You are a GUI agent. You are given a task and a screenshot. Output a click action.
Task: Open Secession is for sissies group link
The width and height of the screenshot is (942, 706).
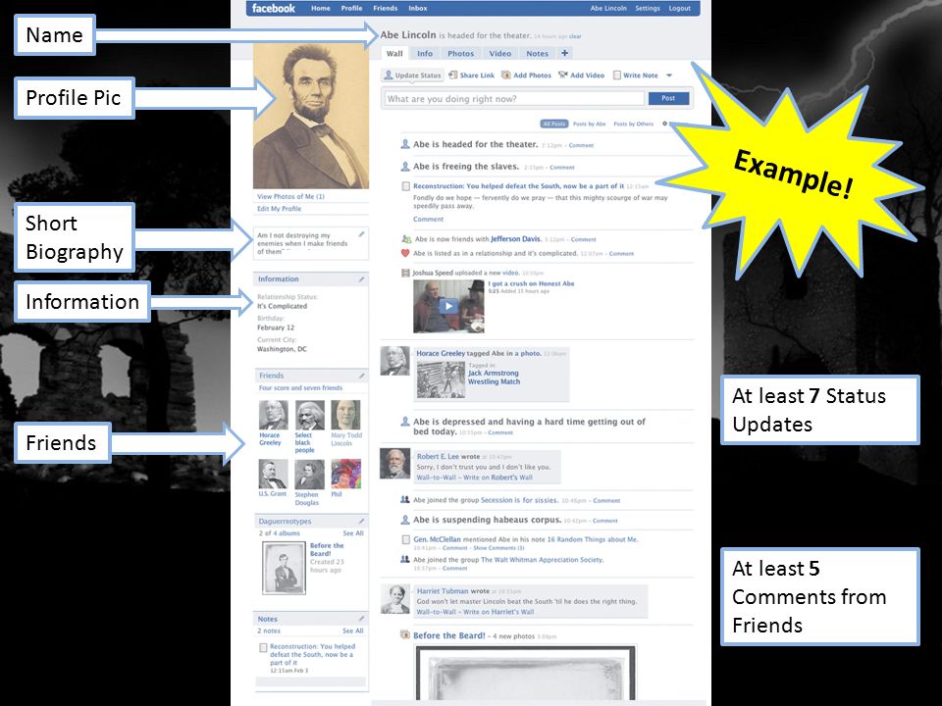(519, 500)
